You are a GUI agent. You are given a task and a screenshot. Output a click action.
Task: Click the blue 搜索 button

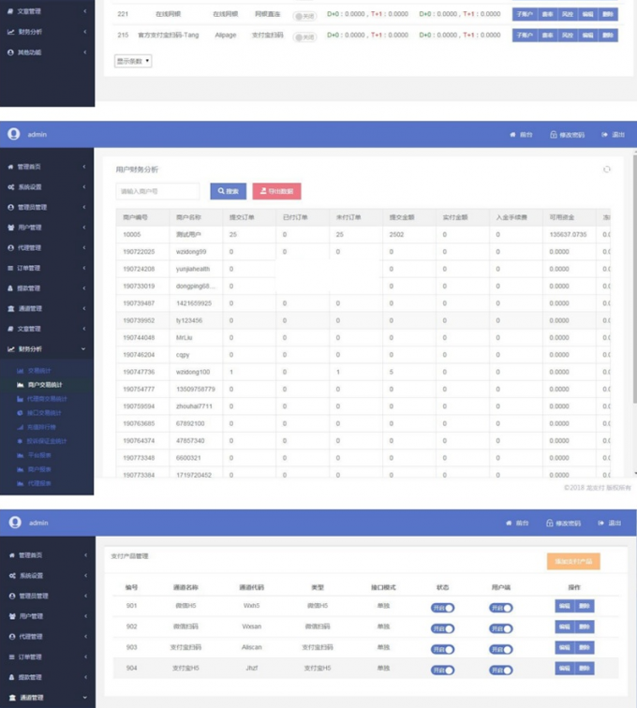click(228, 191)
